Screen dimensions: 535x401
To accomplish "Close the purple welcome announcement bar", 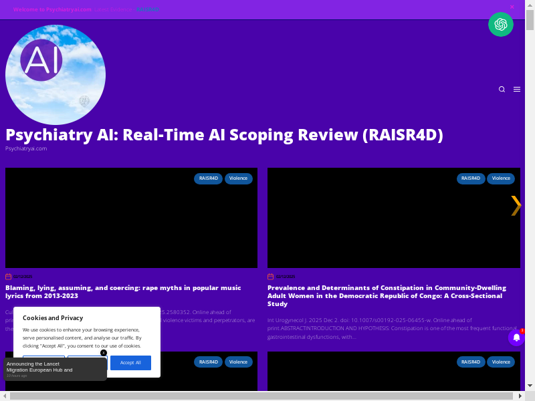I will (512, 7).
